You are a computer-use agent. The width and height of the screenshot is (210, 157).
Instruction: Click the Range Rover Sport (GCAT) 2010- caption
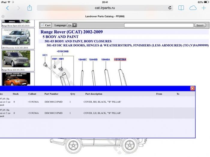(x=16, y=26)
